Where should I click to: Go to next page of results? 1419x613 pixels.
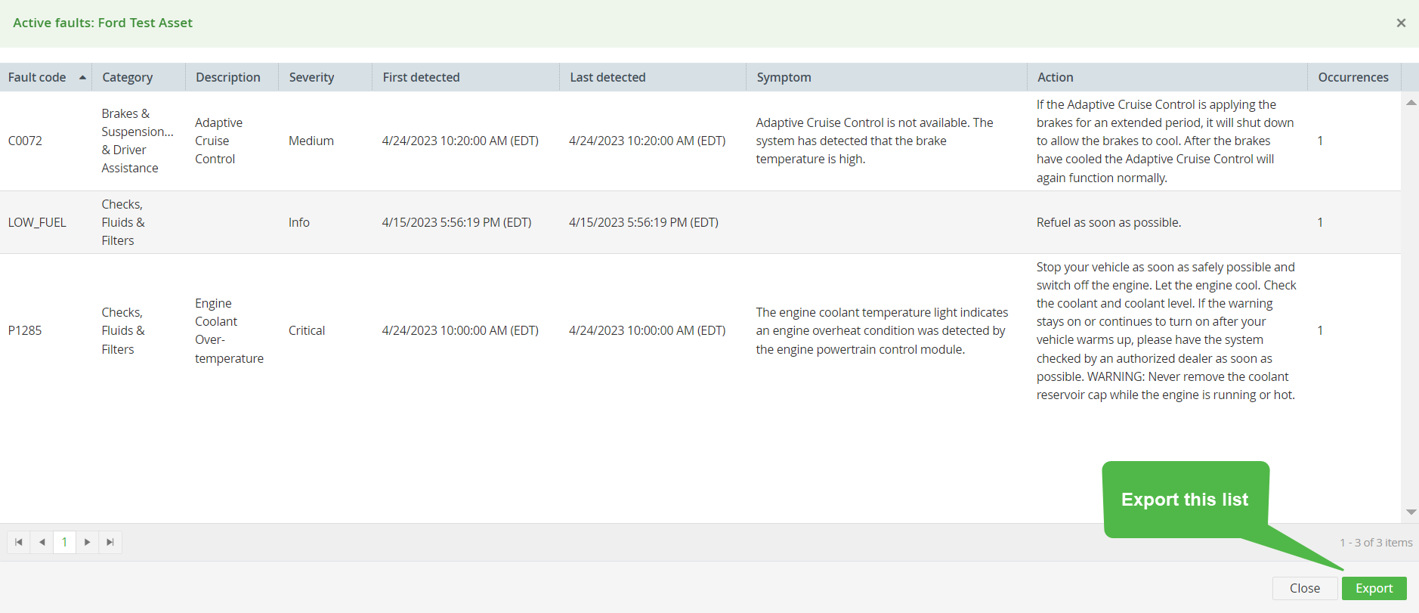tap(88, 542)
